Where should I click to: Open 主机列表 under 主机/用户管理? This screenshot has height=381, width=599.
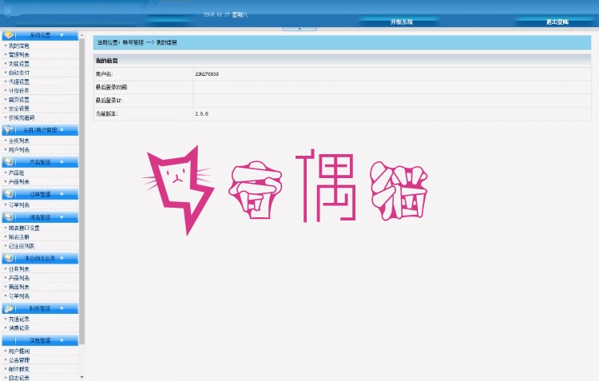(19, 141)
